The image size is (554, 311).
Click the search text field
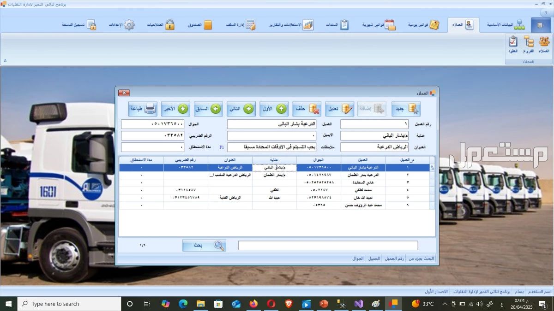pyautogui.click(x=328, y=246)
